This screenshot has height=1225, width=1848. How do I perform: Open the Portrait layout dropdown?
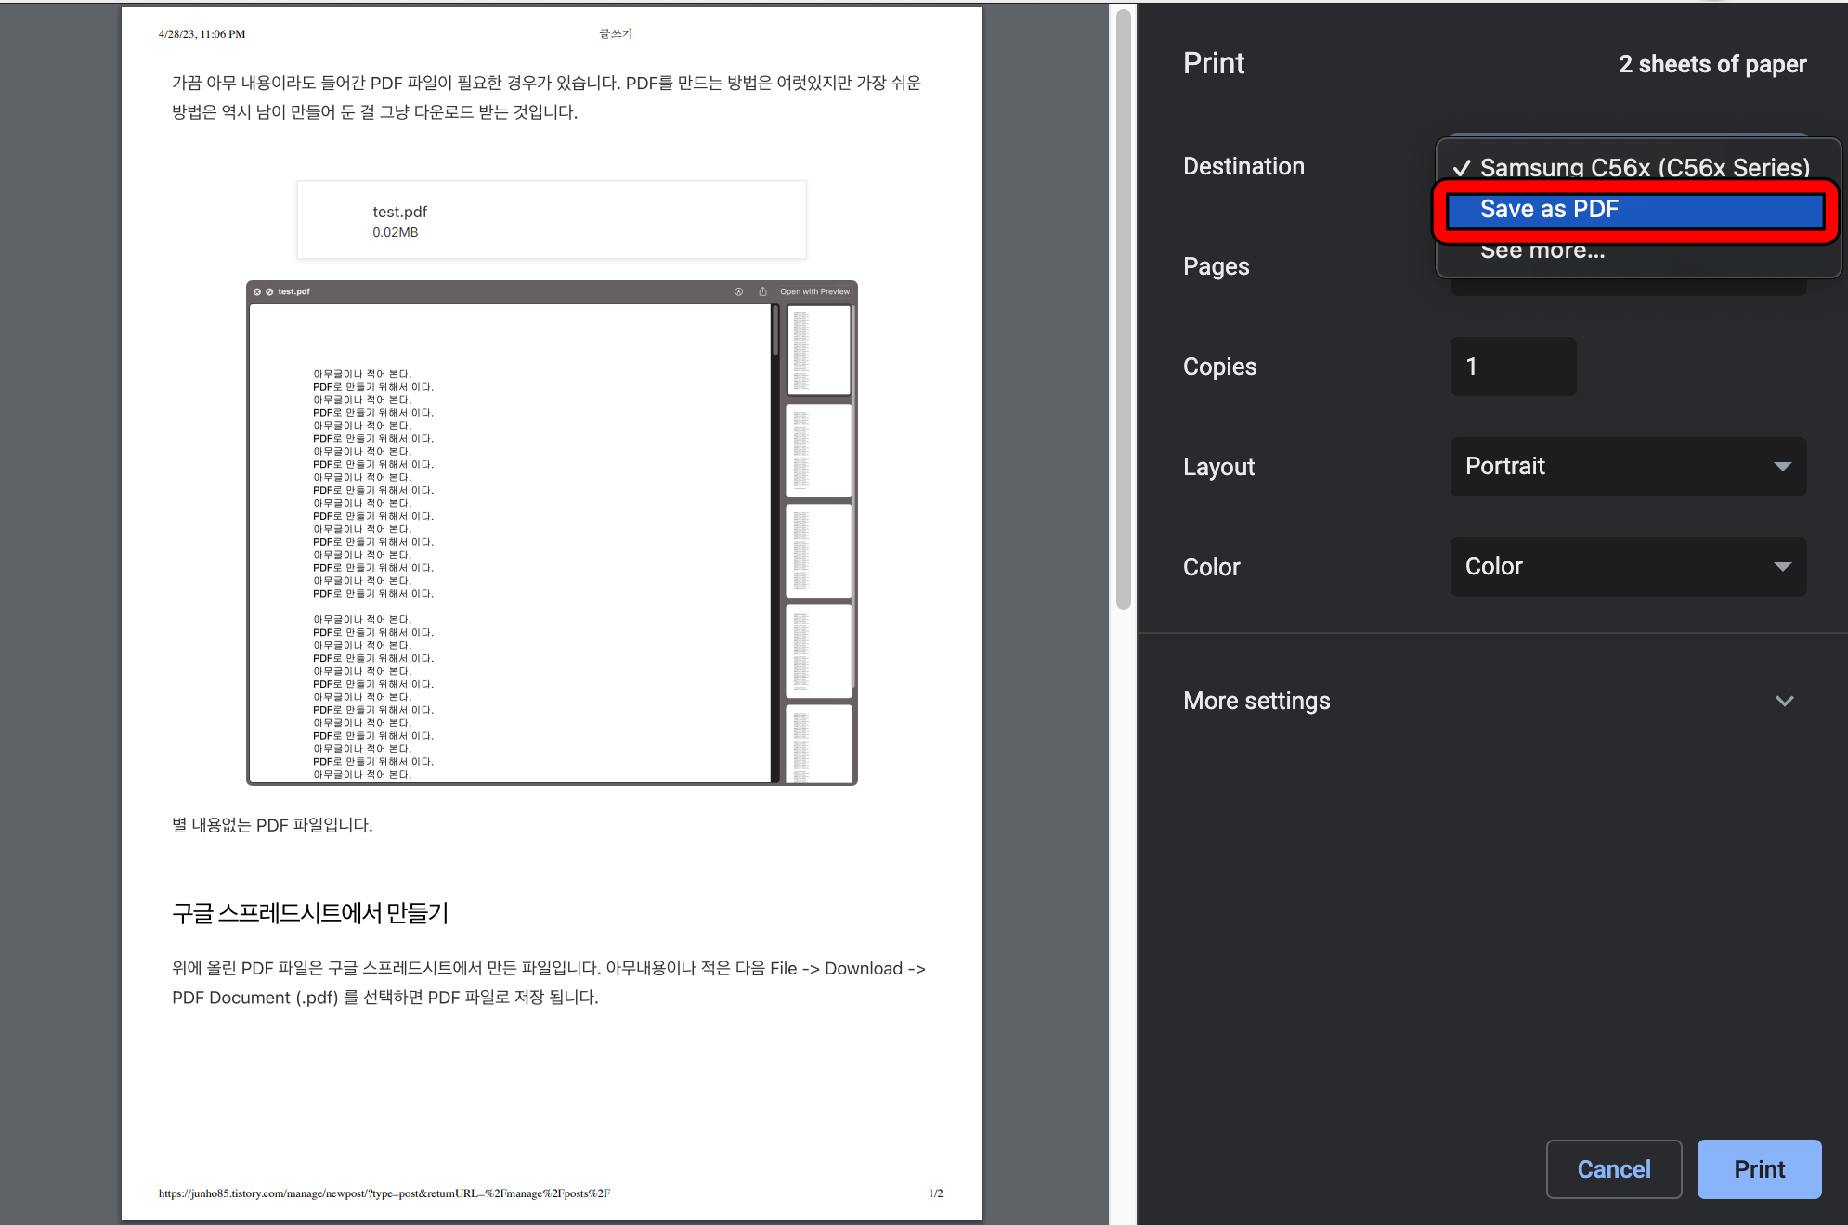(x=1627, y=467)
